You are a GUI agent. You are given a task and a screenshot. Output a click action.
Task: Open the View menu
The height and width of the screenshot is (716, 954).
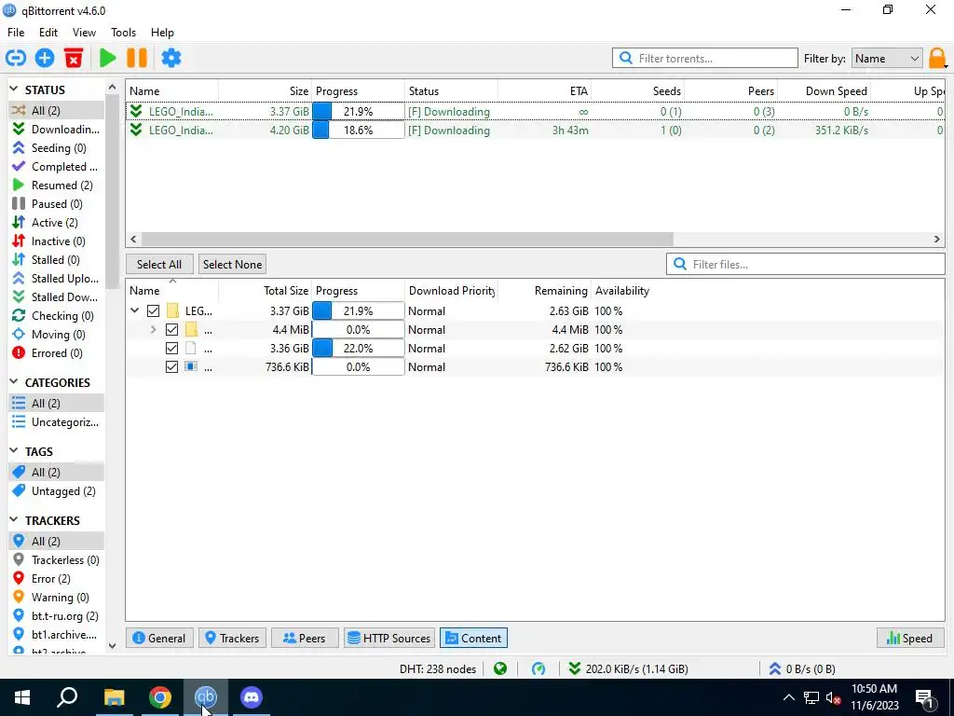click(84, 33)
